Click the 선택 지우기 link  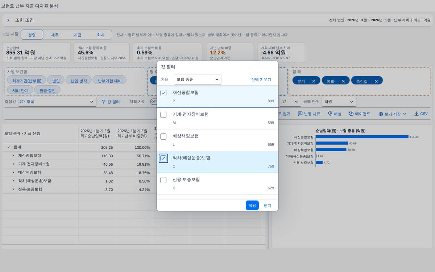coord(261,79)
